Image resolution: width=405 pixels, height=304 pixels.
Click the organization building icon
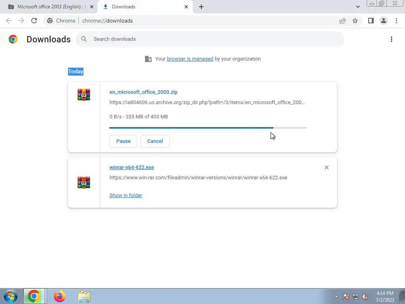[x=148, y=59]
